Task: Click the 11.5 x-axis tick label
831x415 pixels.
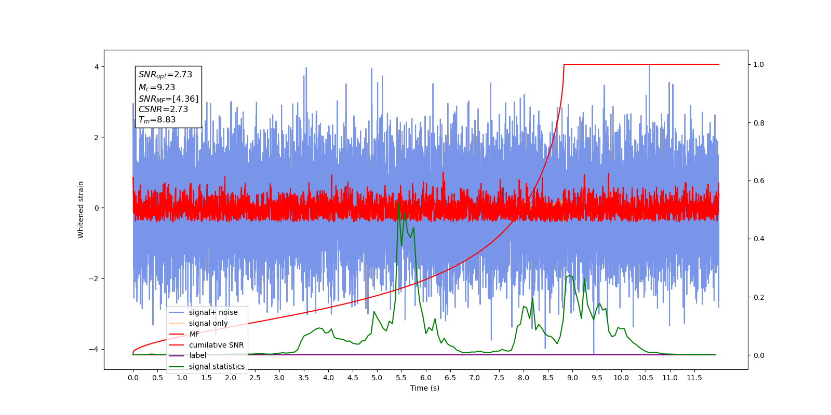Action: pos(694,378)
